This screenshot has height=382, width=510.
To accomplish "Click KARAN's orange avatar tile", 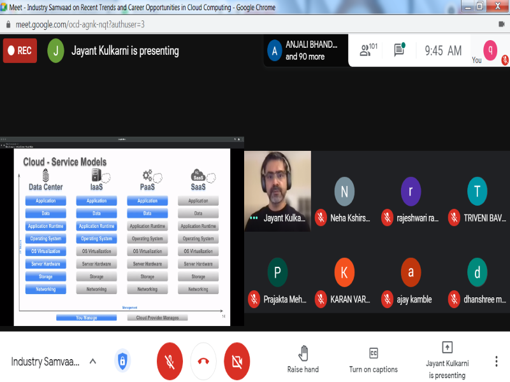I will tap(344, 280).
